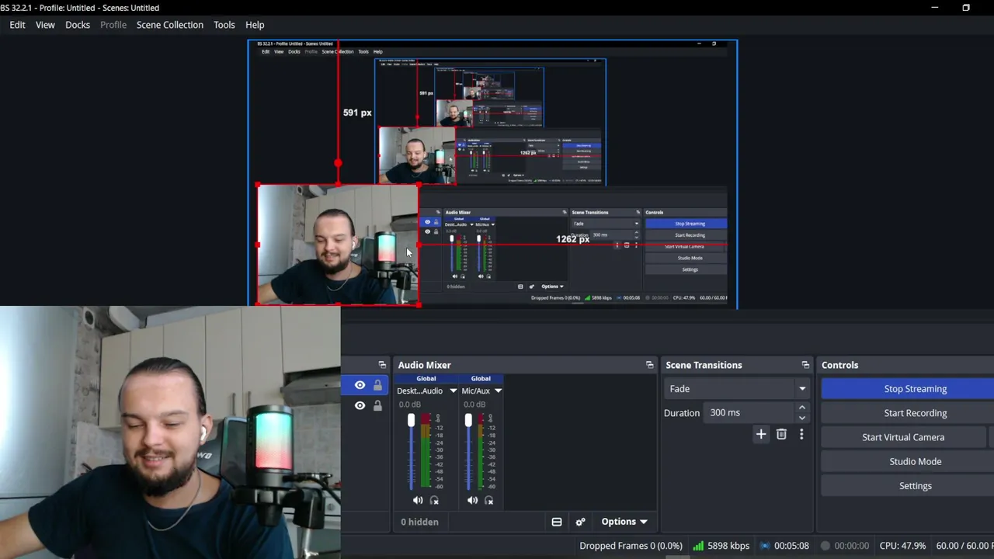Image resolution: width=994 pixels, height=559 pixels.
Task: Open the Mic/Aux source dropdown arrow
Action: pyautogui.click(x=499, y=391)
